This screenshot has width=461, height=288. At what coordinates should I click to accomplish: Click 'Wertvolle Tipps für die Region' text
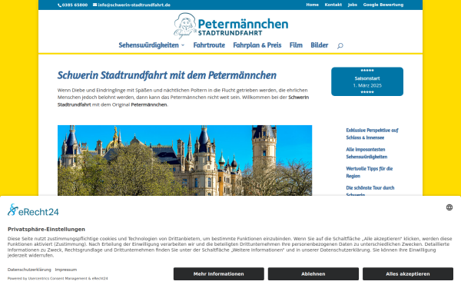(370, 172)
